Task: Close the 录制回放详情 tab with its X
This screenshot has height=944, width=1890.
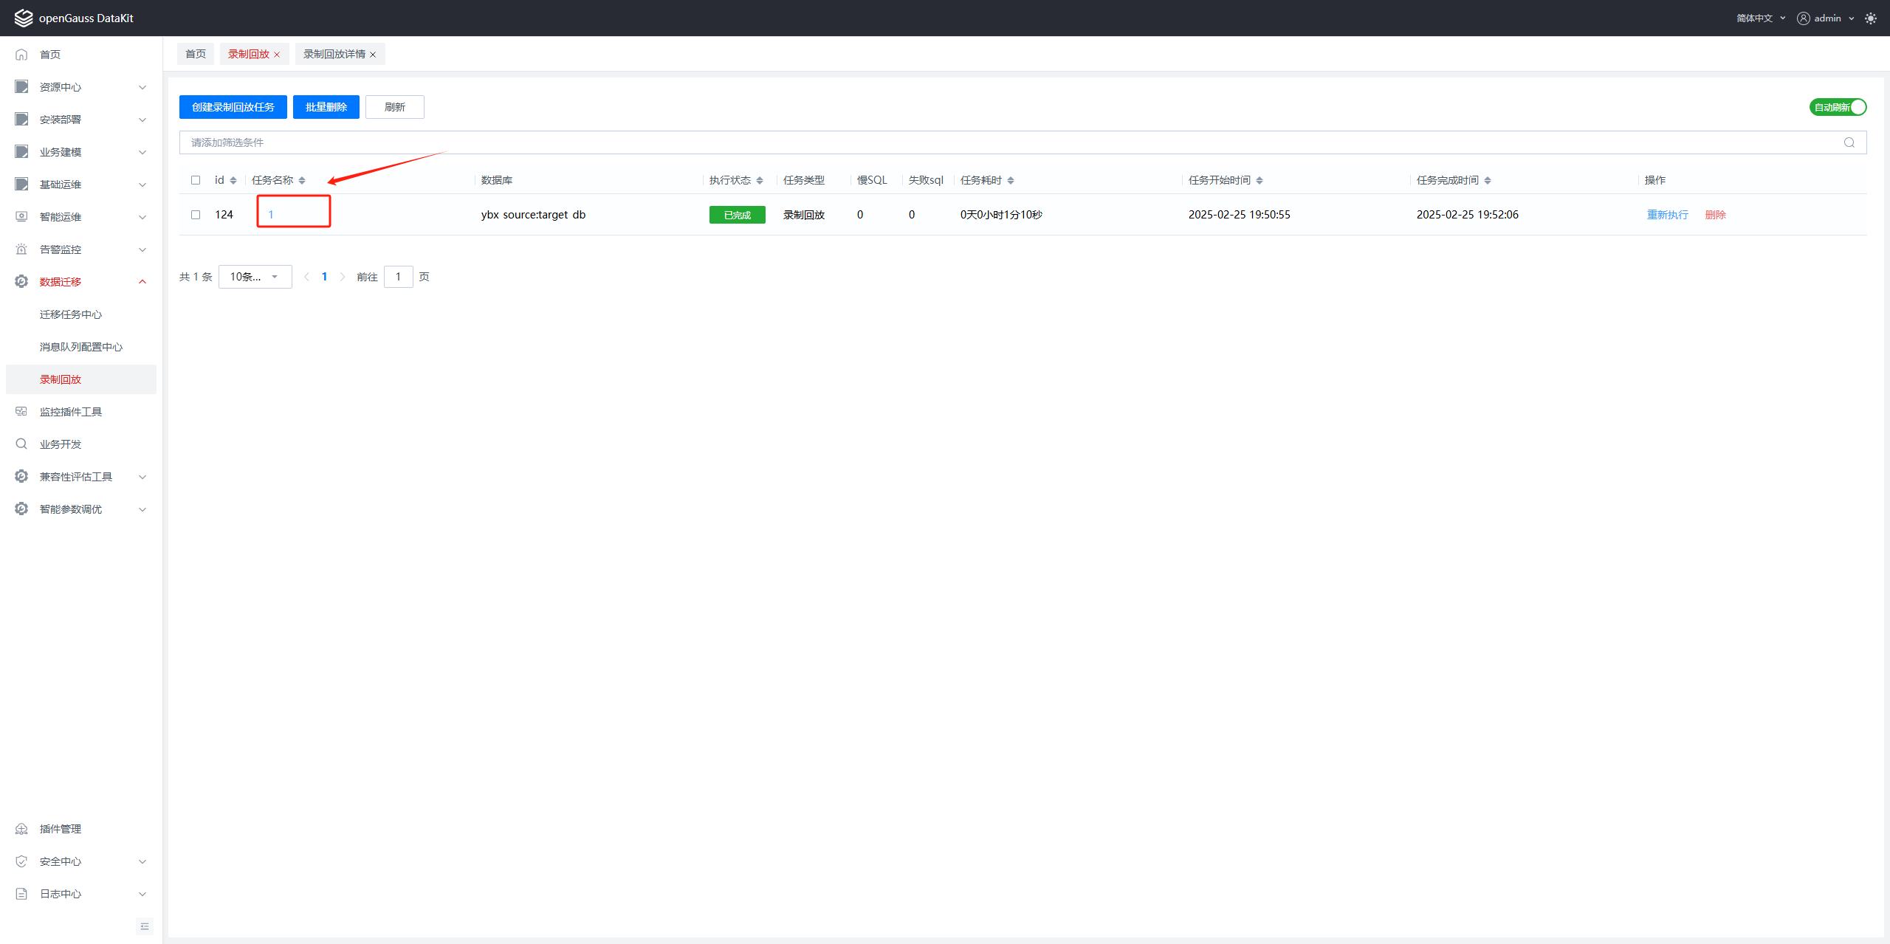Action: [x=373, y=55]
